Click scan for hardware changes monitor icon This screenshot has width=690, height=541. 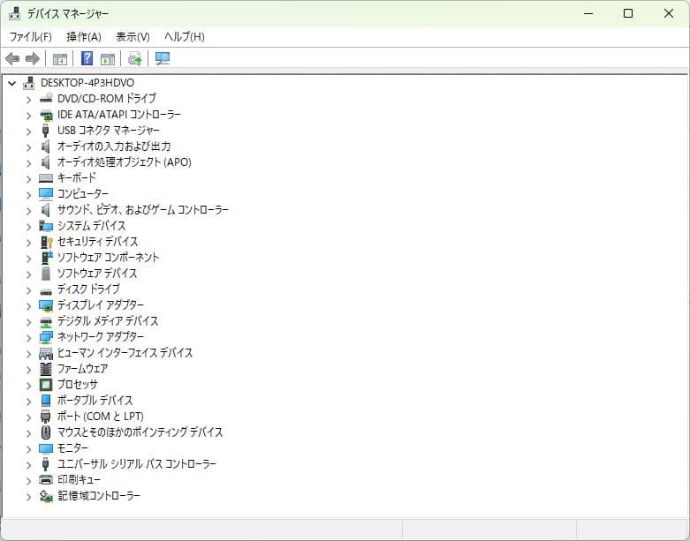point(163,58)
